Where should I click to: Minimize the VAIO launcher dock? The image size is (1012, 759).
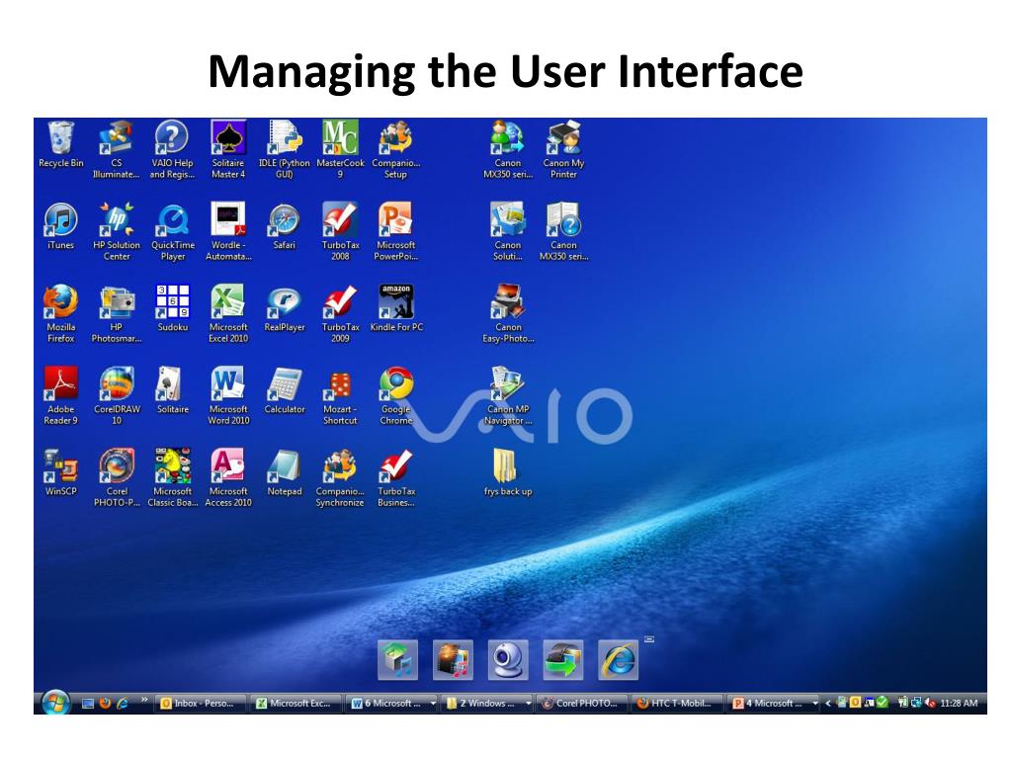tap(649, 639)
